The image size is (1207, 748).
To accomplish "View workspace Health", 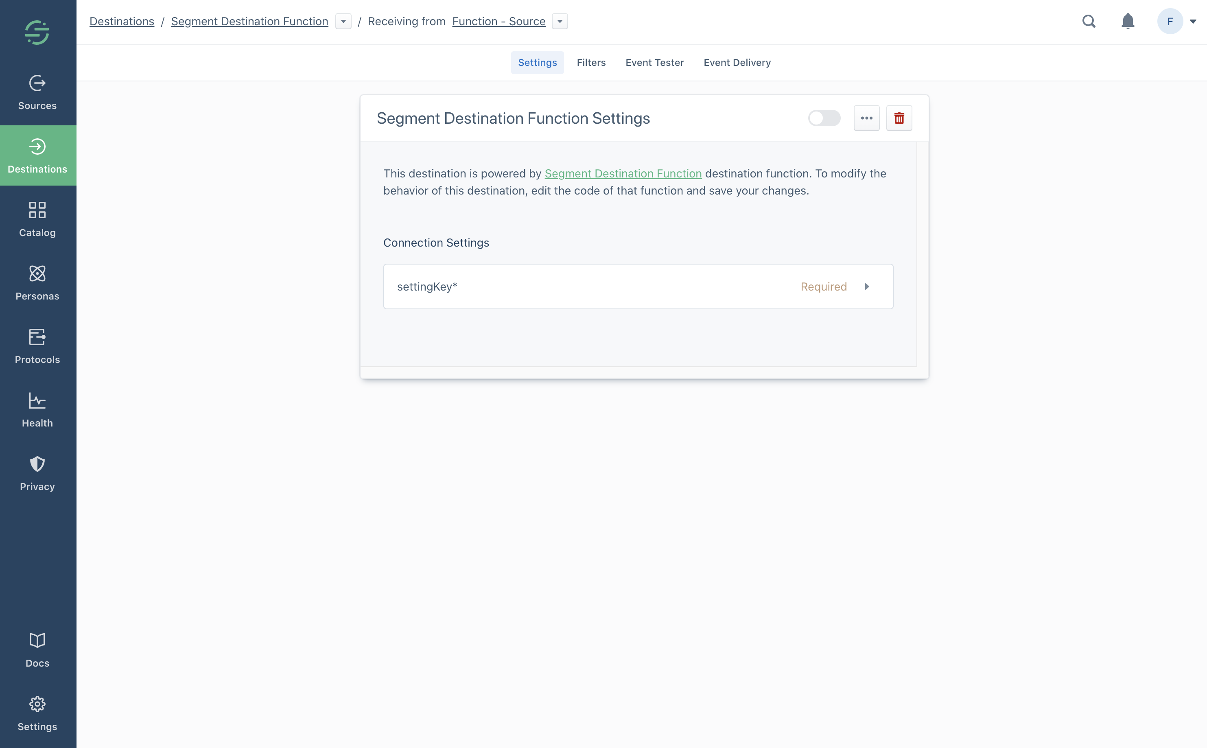I will pos(37,409).
